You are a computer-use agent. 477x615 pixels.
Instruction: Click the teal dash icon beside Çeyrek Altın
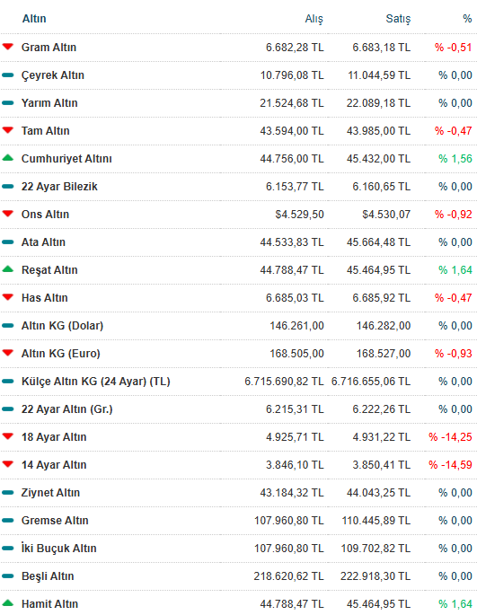coord(8,75)
